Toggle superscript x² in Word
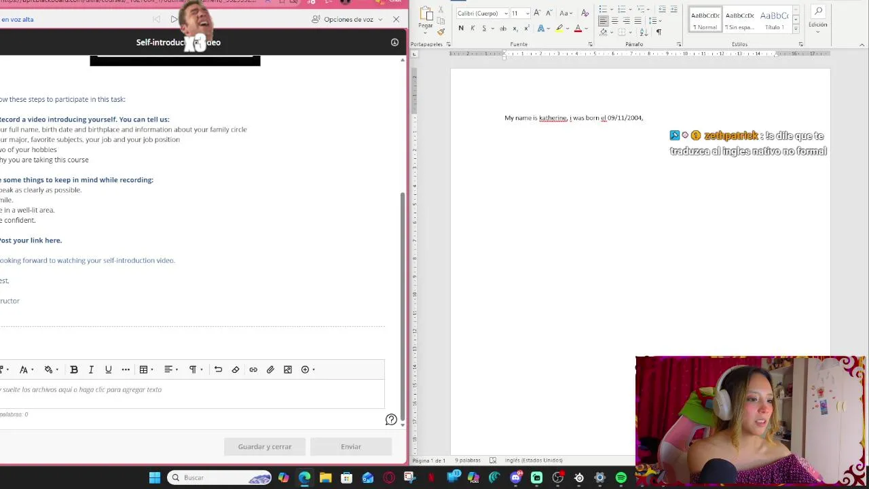This screenshot has width=869, height=489. 526,29
